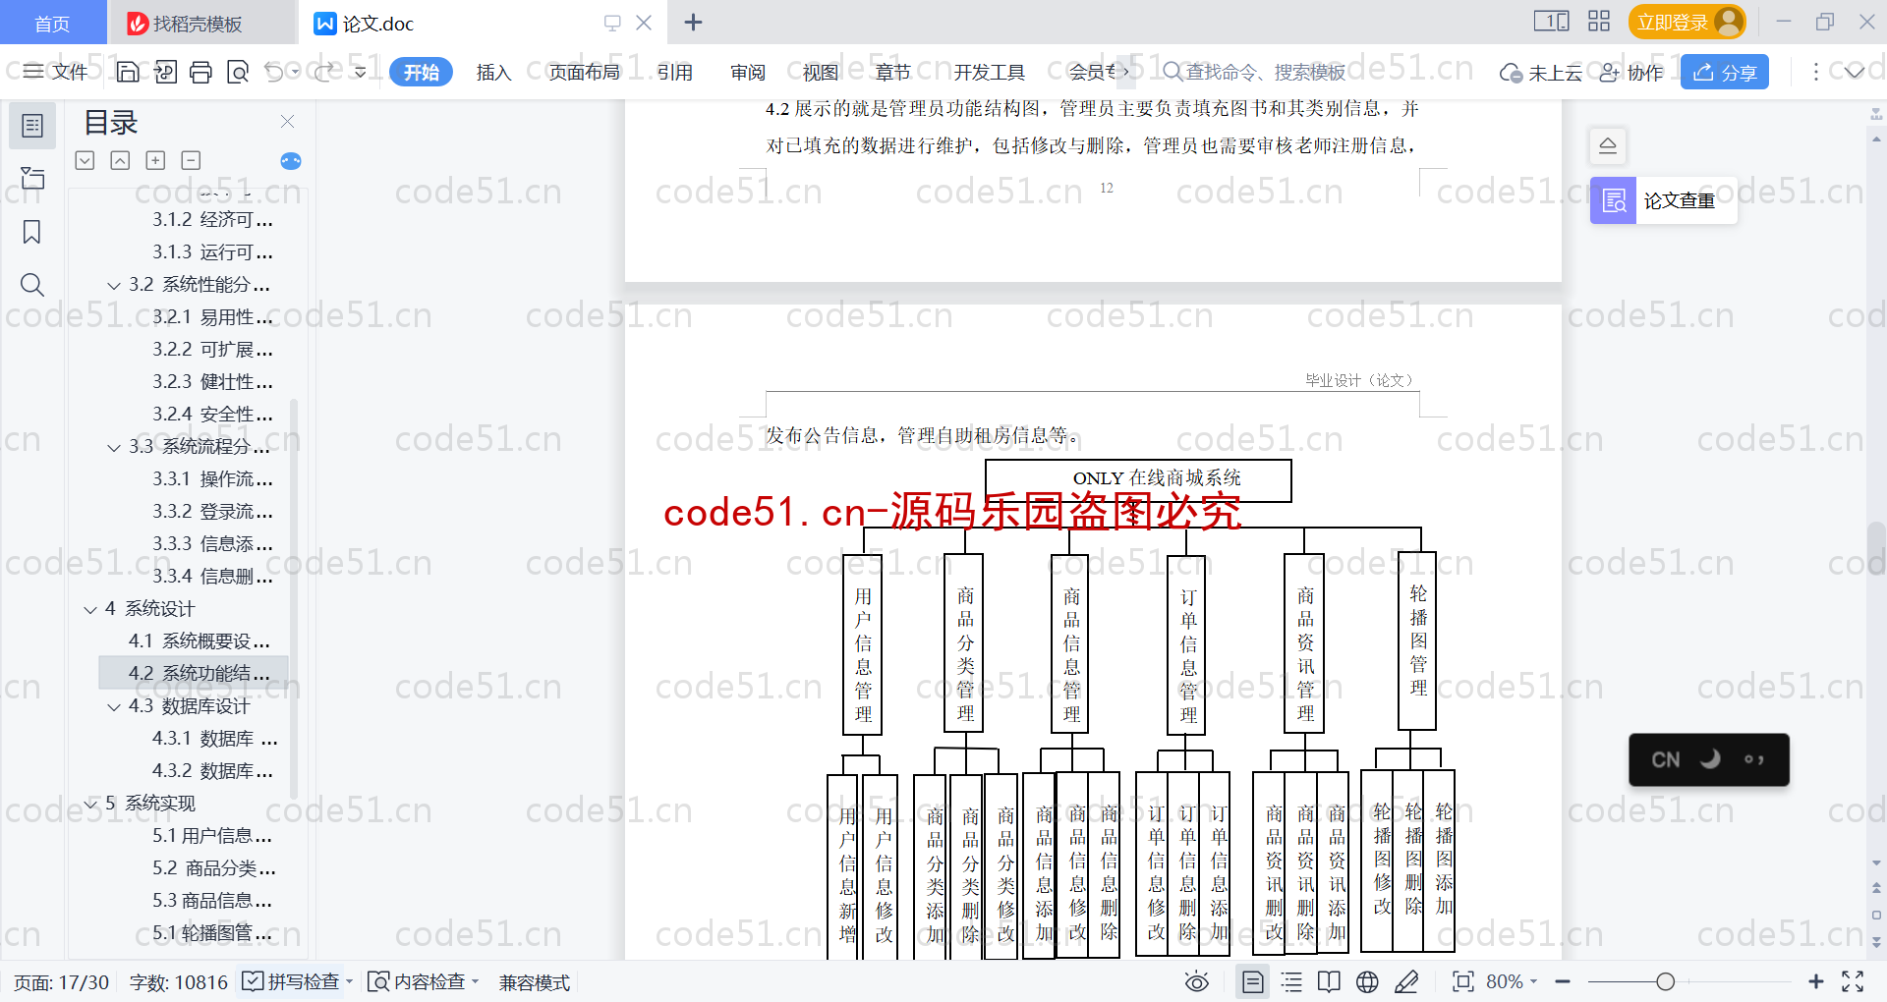Click the demote-level minus icon in 目录

191,160
